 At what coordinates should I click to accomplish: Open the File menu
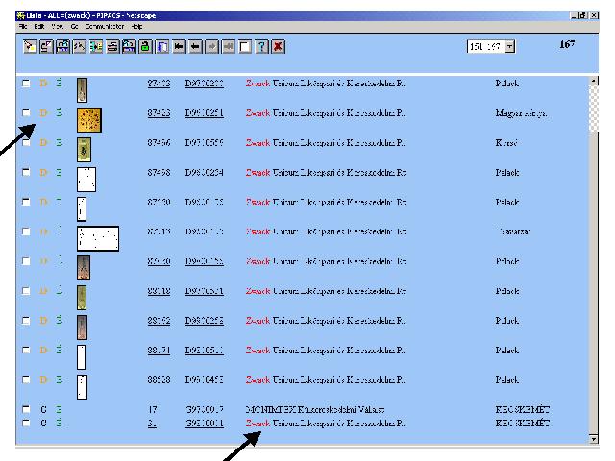click(23, 26)
